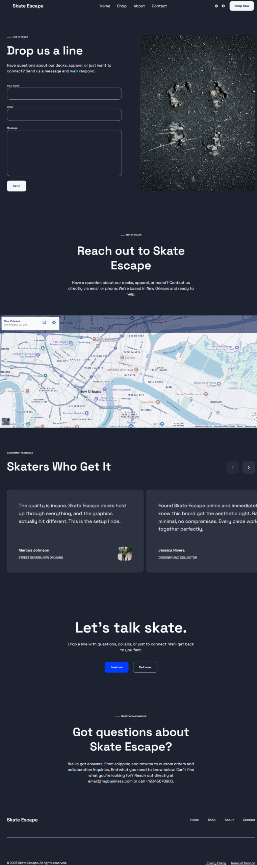Select Secret Thai Restaurant map marker
The width and height of the screenshot is (257, 865).
click(206, 394)
